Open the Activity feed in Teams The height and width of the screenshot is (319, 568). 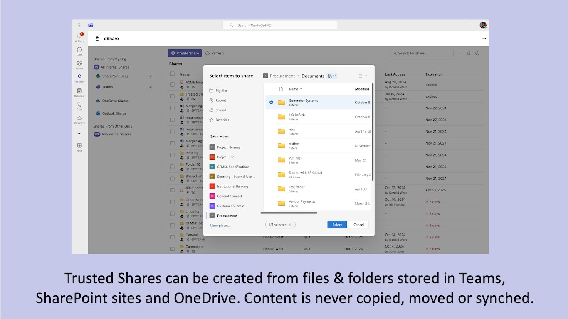[79, 38]
